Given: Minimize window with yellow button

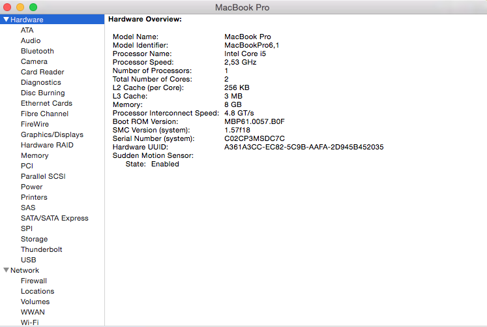Looking at the screenshot, I should [20, 7].
